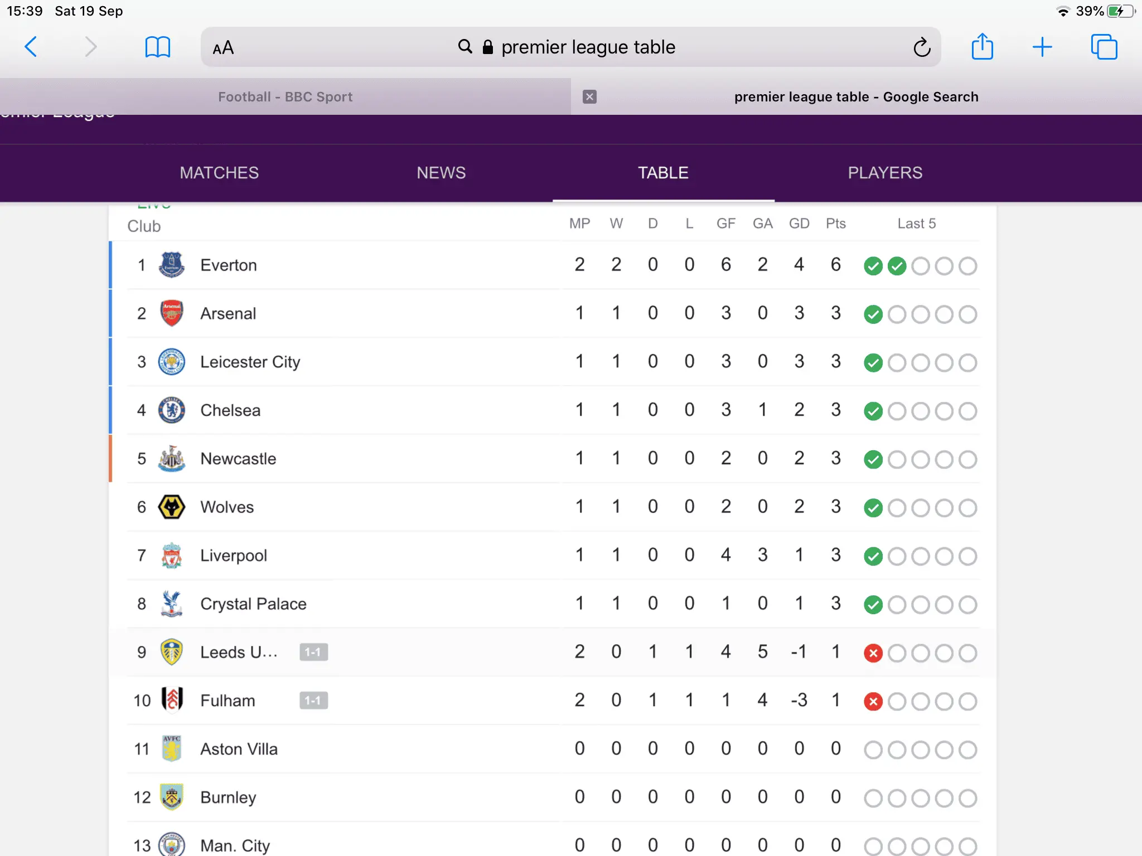Select the NEWS tab
The width and height of the screenshot is (1142, 856).
tap(441, 173)
